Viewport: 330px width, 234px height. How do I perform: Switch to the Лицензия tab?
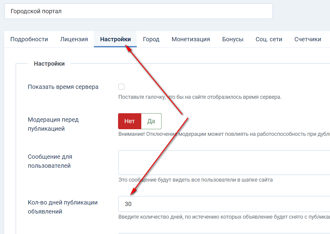pyautogui.click(x=74, y=39)
